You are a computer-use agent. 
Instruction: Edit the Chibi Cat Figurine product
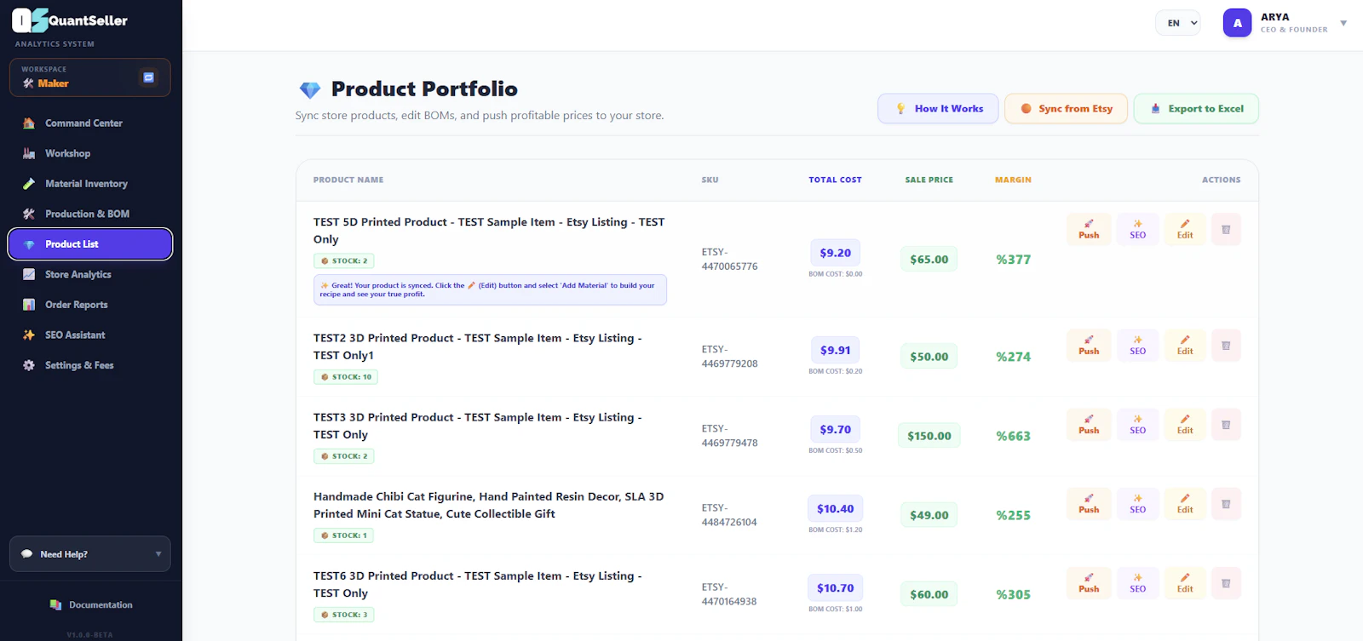click(x=1185, y=504)
